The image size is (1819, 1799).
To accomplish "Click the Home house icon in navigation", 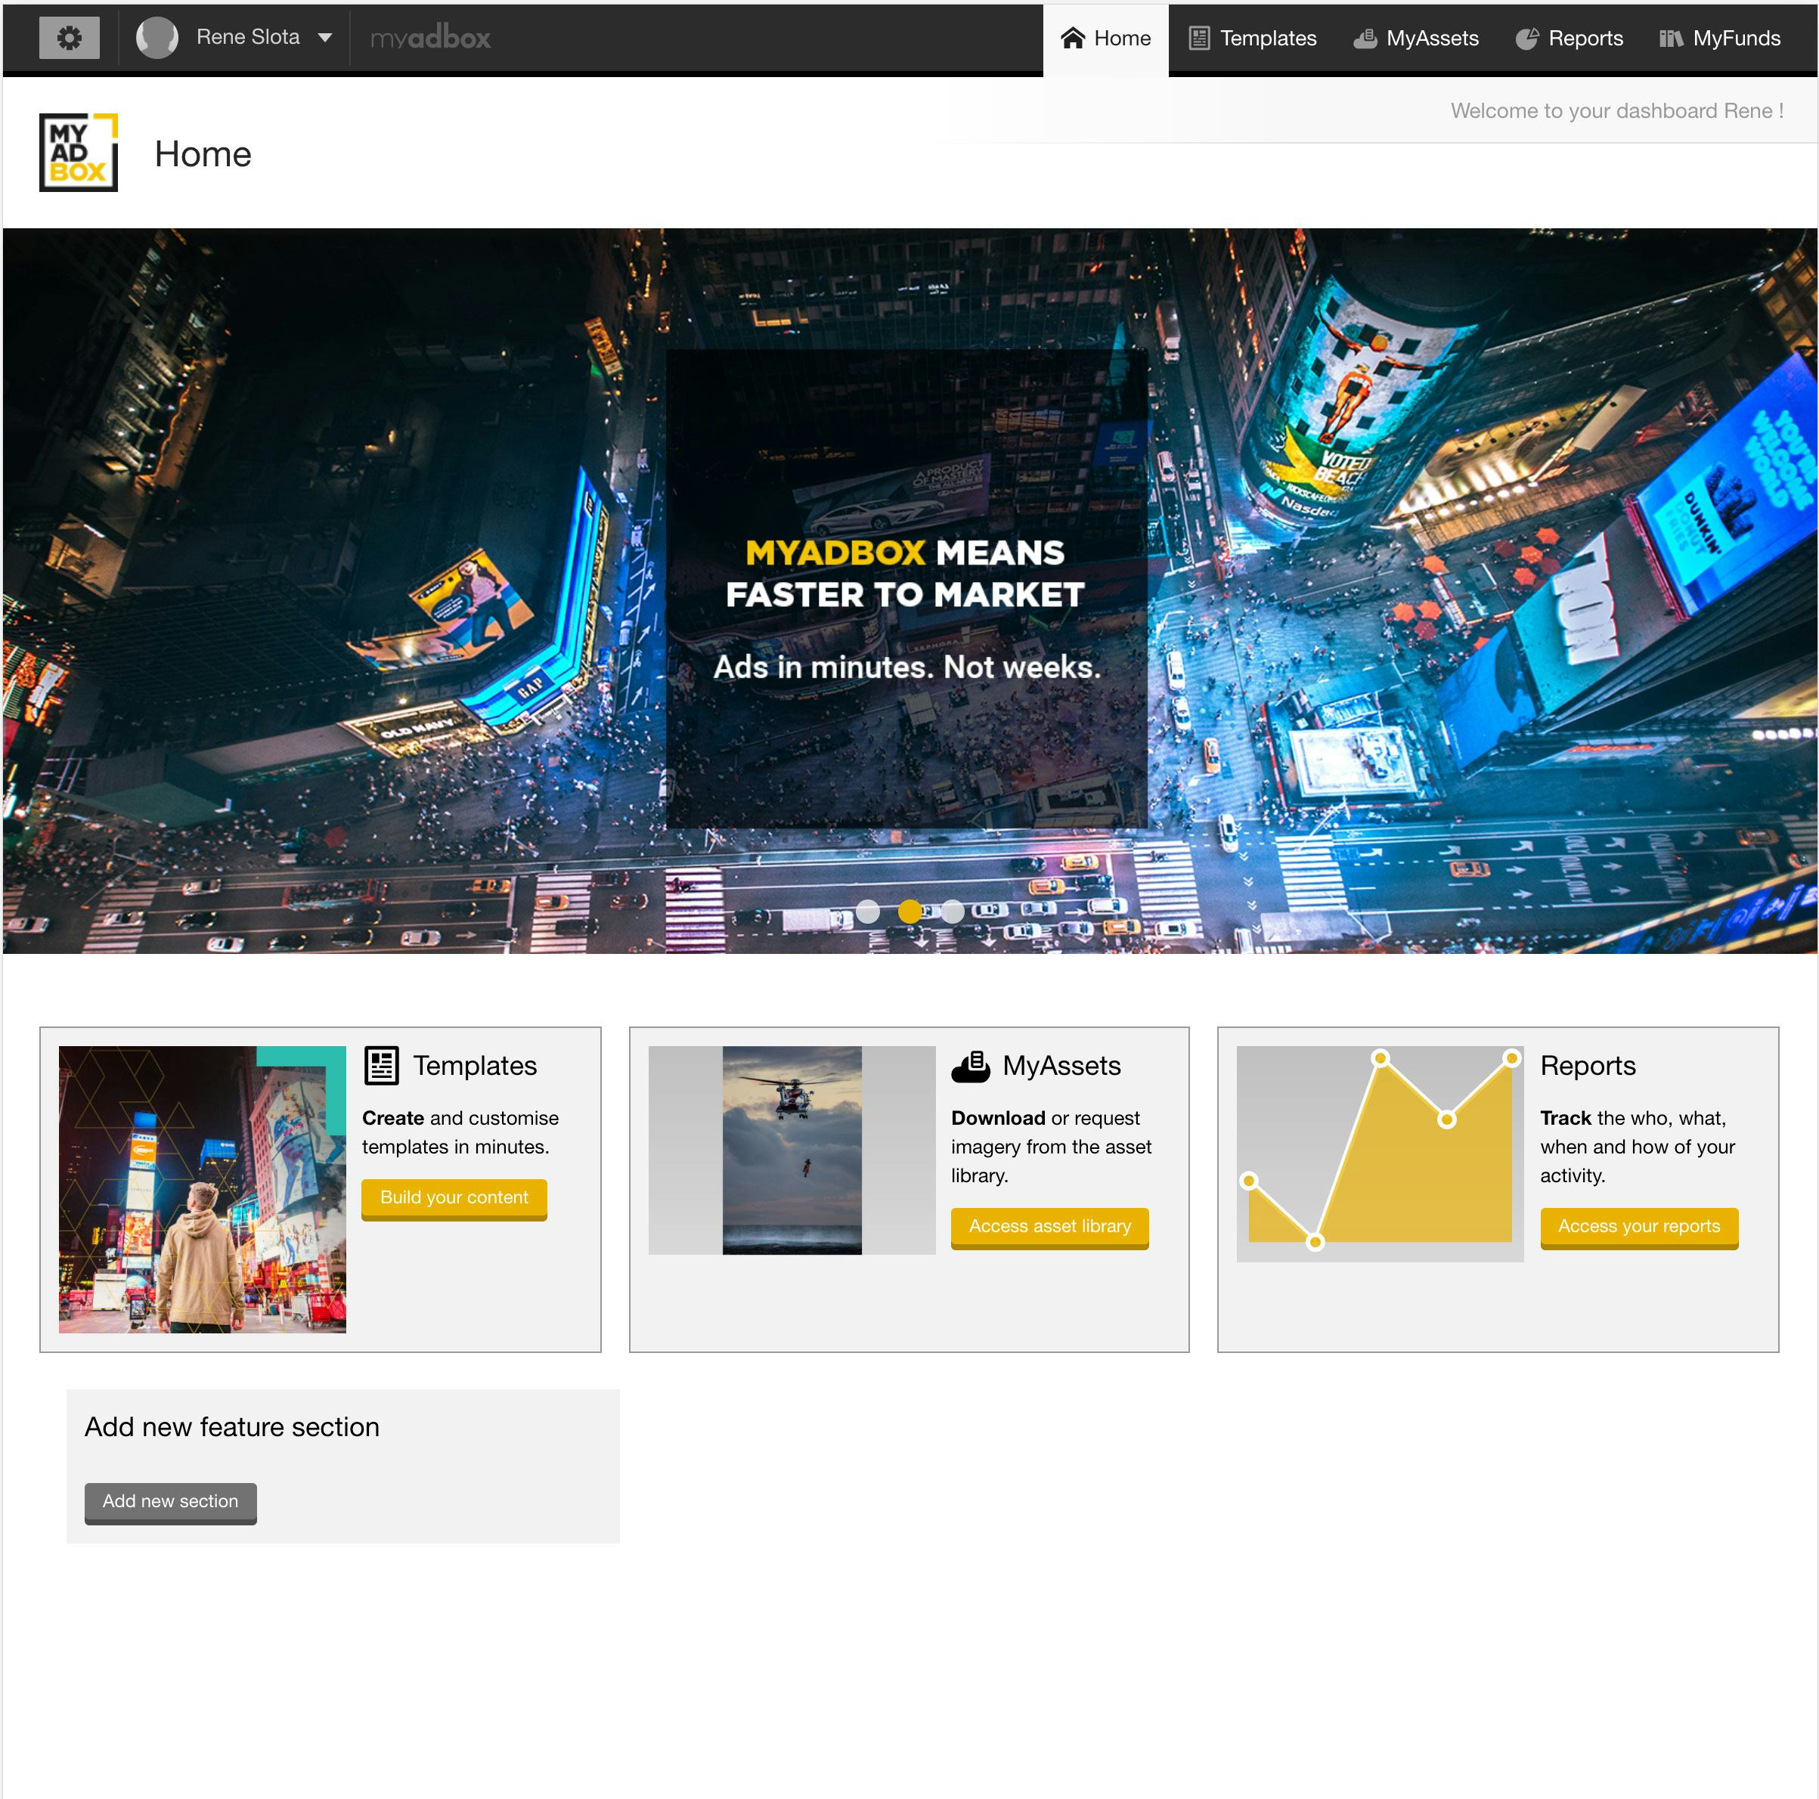I will pos(1072,38).
